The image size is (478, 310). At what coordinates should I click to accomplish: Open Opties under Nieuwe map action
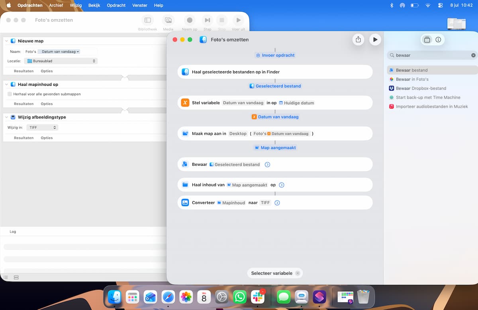[47, 71]
